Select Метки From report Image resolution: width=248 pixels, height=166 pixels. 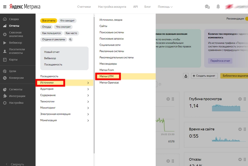coord(107,70)
